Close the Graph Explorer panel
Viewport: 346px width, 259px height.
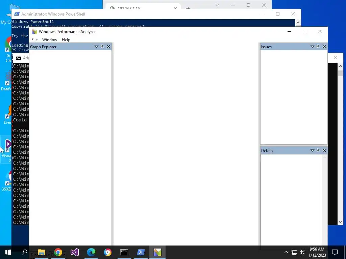point(108,47)
